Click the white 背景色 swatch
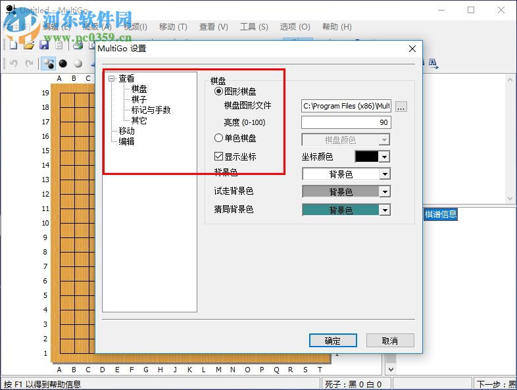Screen dimensions: 517x390 [341, 174]
